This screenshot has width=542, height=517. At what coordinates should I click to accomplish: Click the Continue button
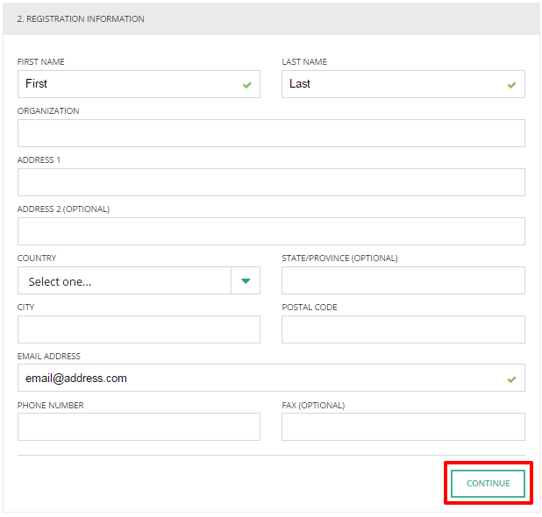pos(488,483)
